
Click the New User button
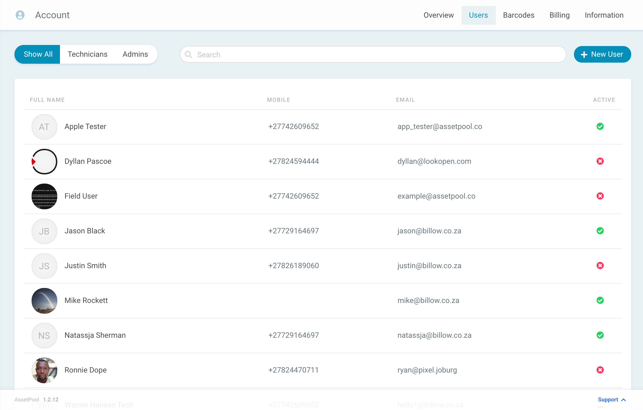(602, 54)
